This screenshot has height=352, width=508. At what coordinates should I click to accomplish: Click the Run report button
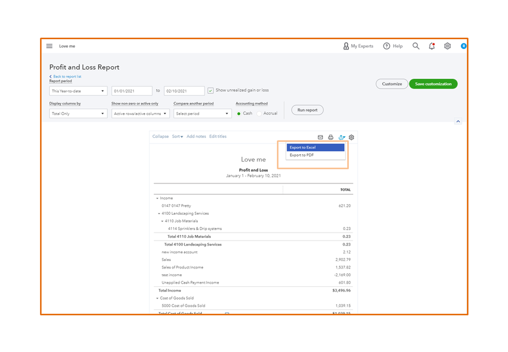pos(307,110)
